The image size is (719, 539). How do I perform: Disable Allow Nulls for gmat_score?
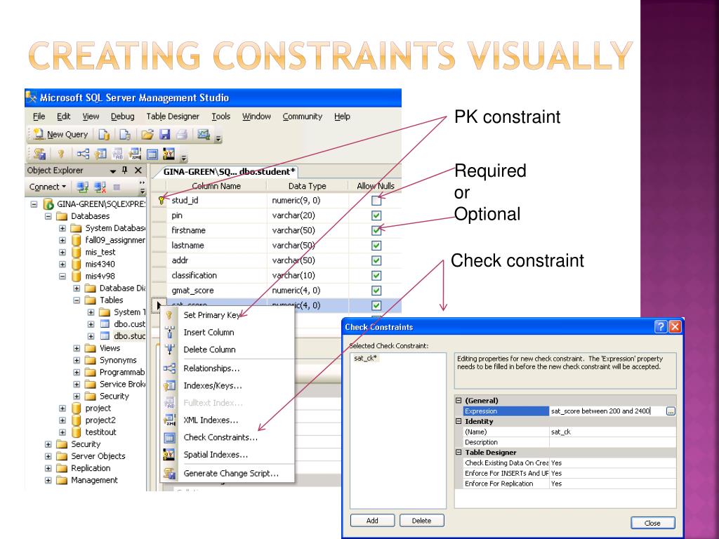376,291
